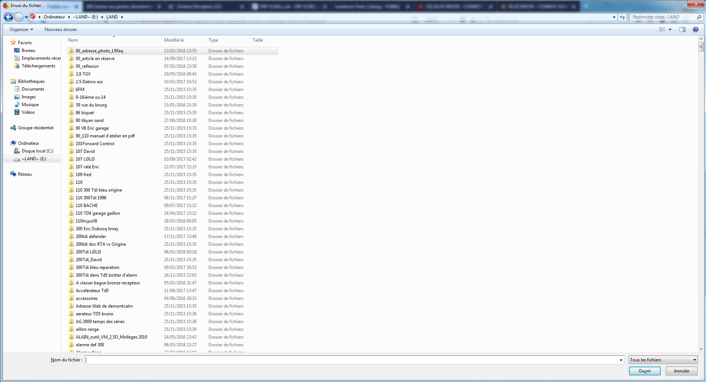Click the refresh button beside address bar

click(622, 17)
